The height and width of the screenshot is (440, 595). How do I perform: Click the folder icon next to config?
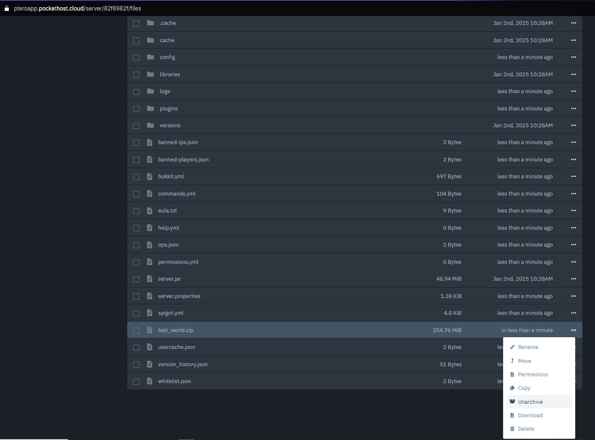click(x=150, y=57)
